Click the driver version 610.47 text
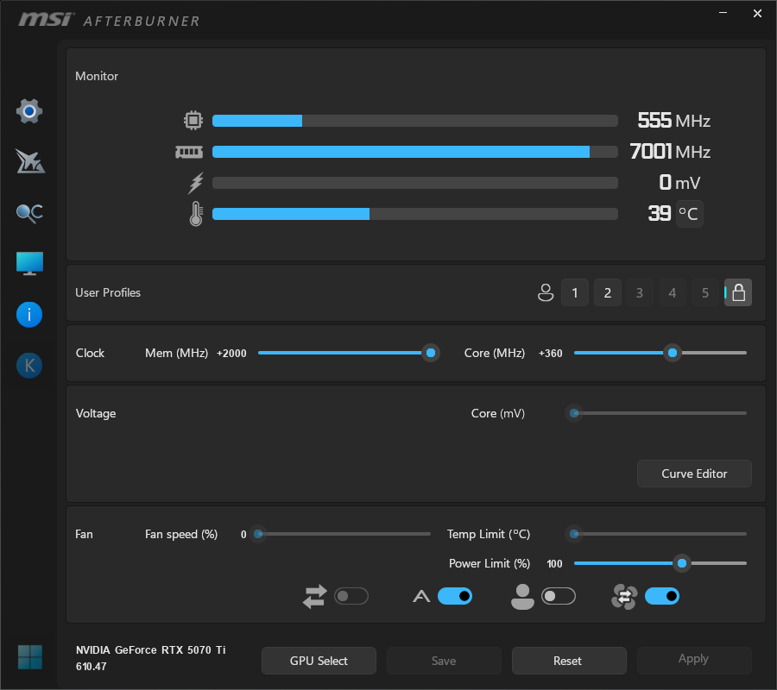 tap(92, 667)
